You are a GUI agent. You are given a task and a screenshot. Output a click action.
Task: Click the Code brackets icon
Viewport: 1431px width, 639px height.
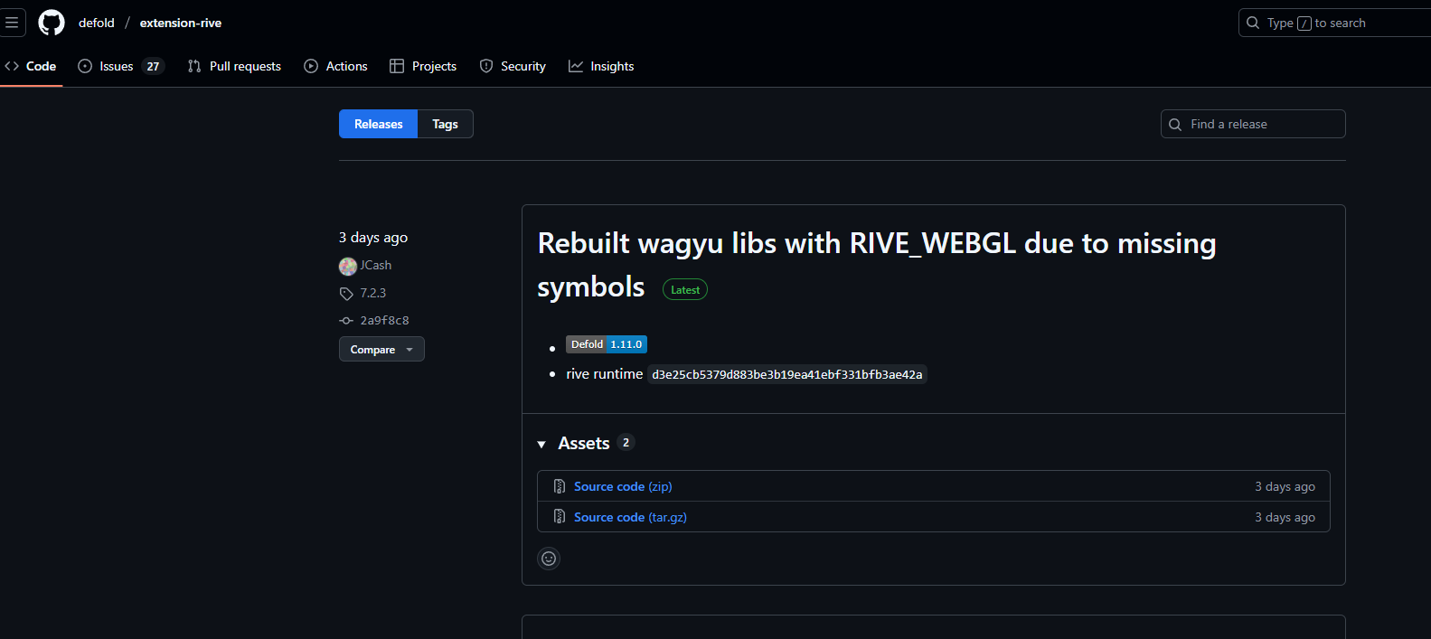pyautogui.click(x=12, y=66)
